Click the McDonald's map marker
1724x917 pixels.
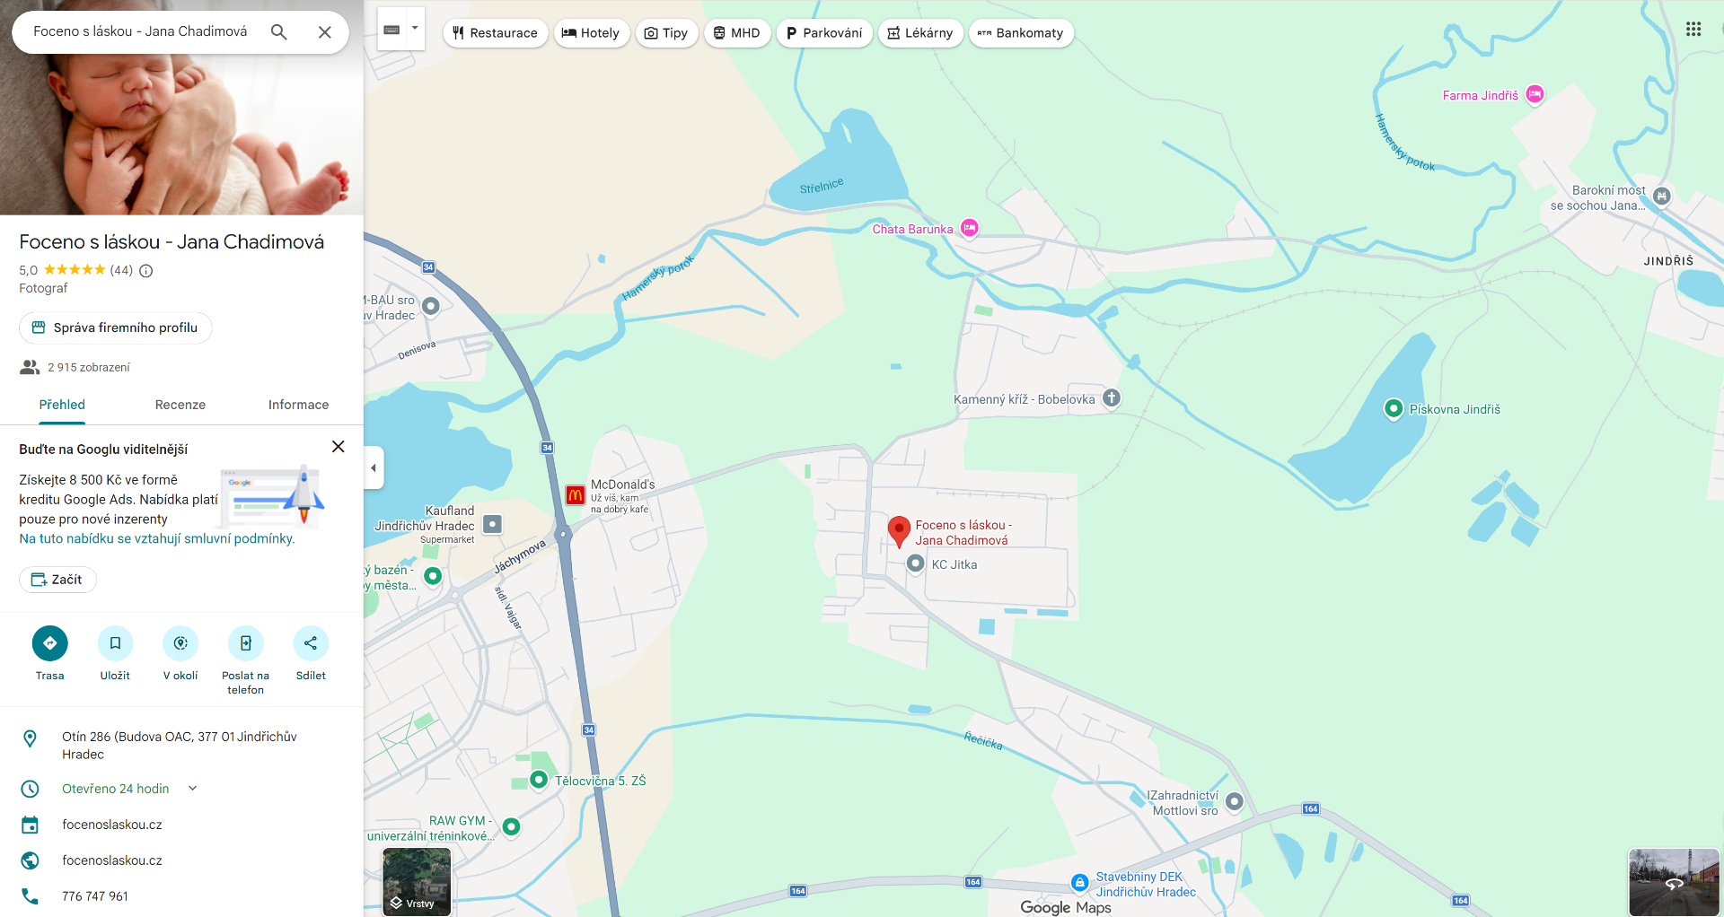[x=576, y=495]
